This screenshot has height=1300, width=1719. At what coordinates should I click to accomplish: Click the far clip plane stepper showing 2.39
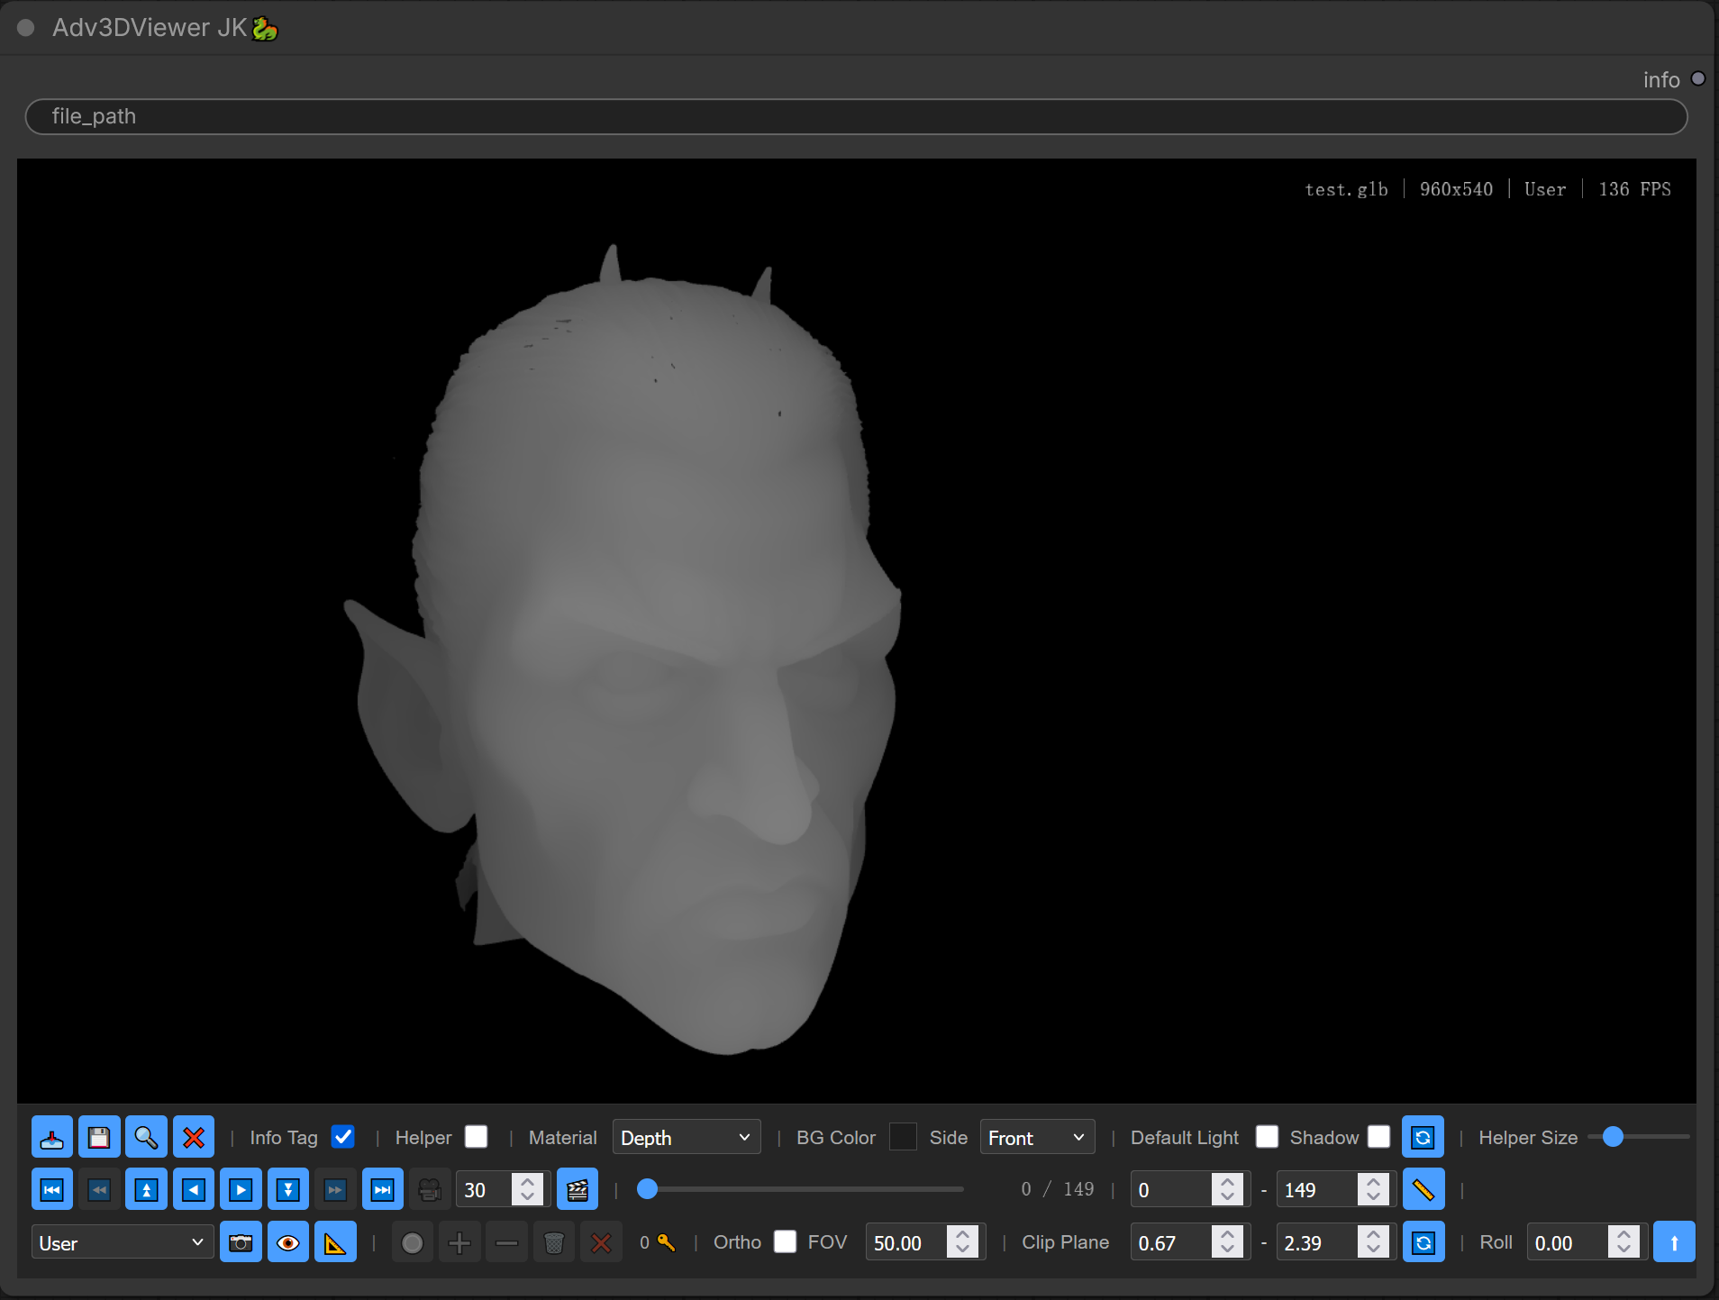click(1373, 1241)
